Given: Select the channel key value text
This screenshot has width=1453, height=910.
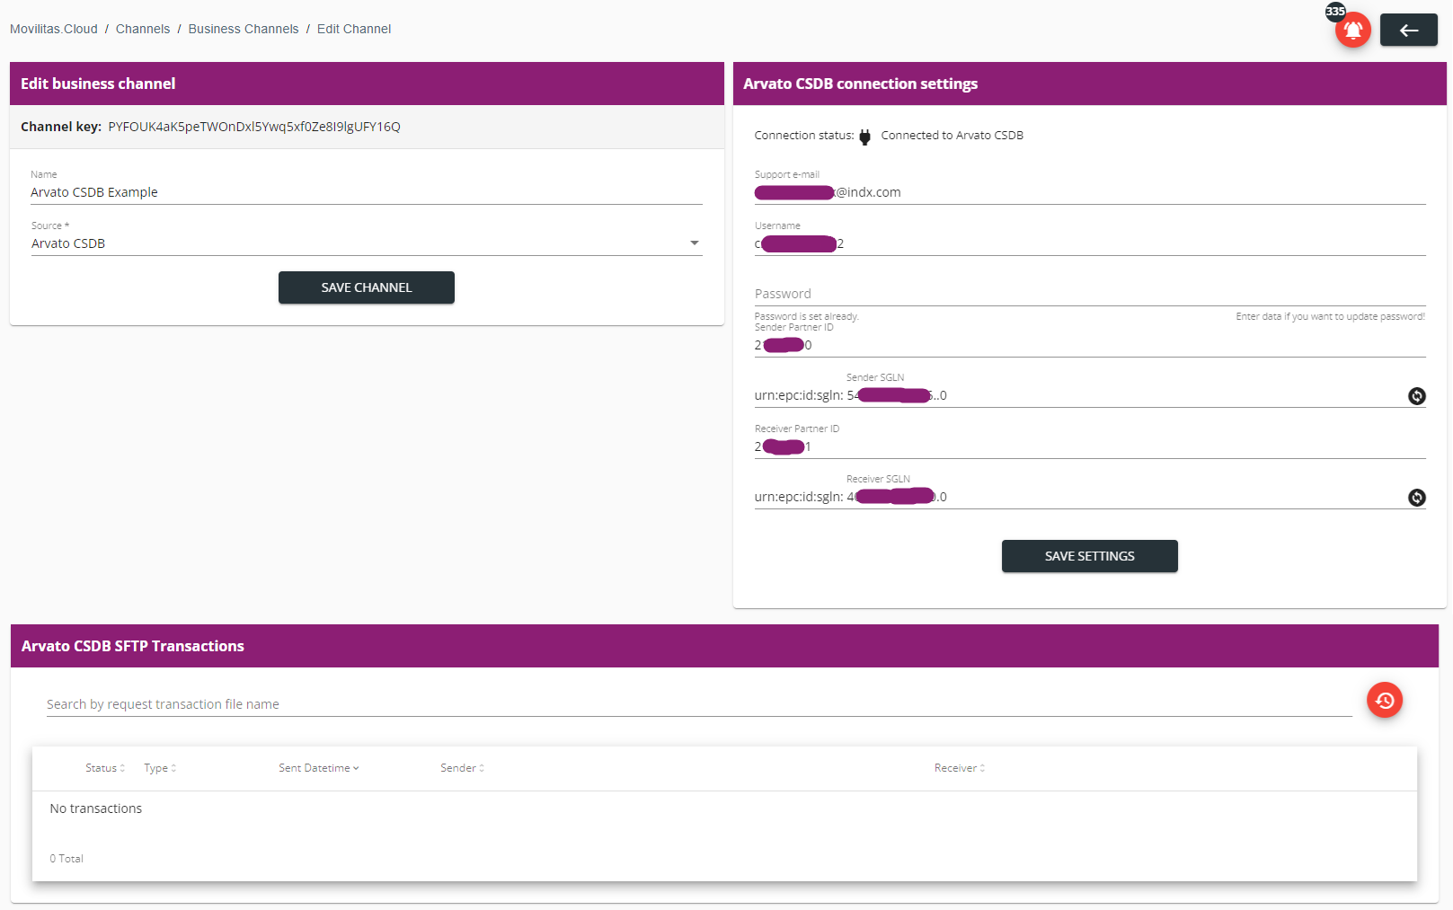Looking at the screenshot, I should pos(254,127).
